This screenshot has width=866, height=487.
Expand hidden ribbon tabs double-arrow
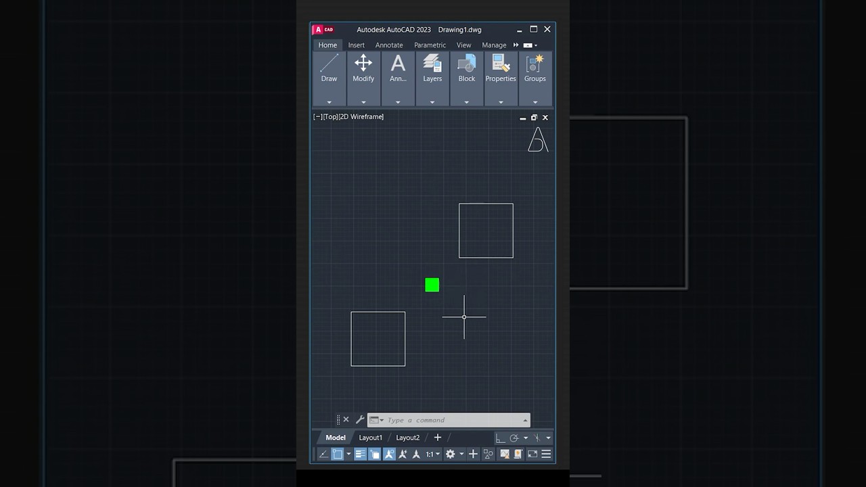516,45
